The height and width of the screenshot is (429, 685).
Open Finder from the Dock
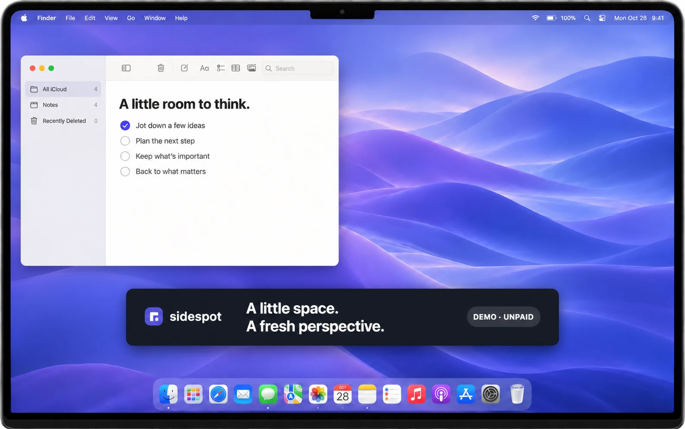(168, 394)
